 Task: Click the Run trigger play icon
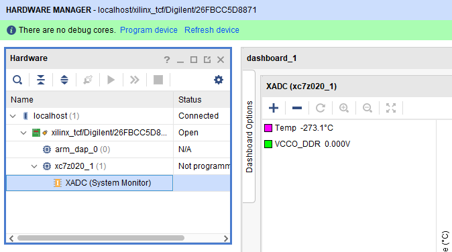[x=111, y=80]
